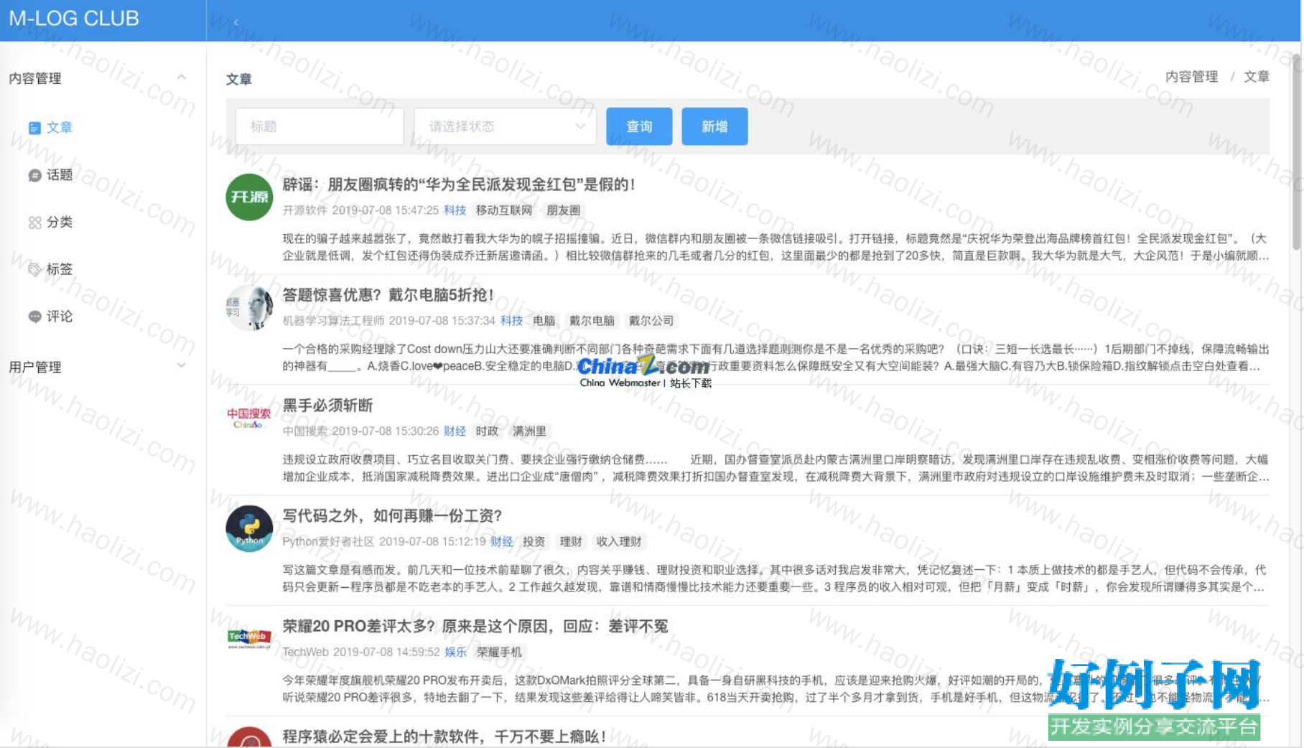The image size is (1304, 748).
Task: Click the 理财 tag
Action: click(x=571, y=542)
